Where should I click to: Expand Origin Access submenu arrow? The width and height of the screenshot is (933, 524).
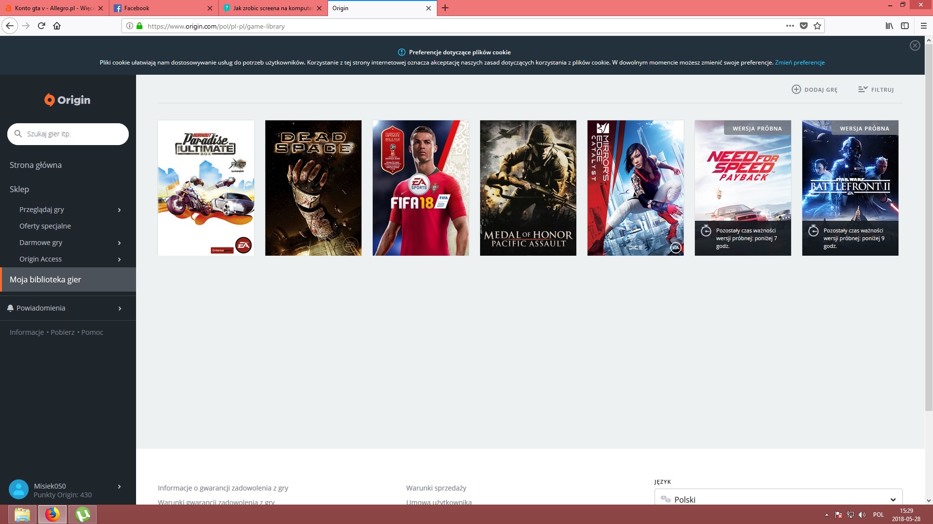[x=120, y=260]
